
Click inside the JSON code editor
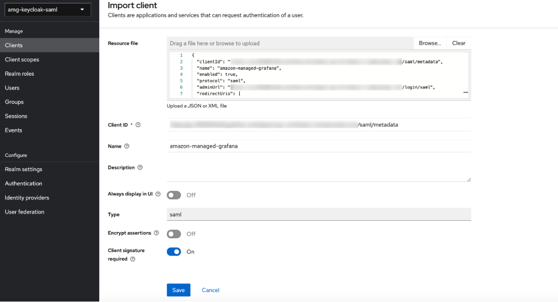click(x=319, y=75)
